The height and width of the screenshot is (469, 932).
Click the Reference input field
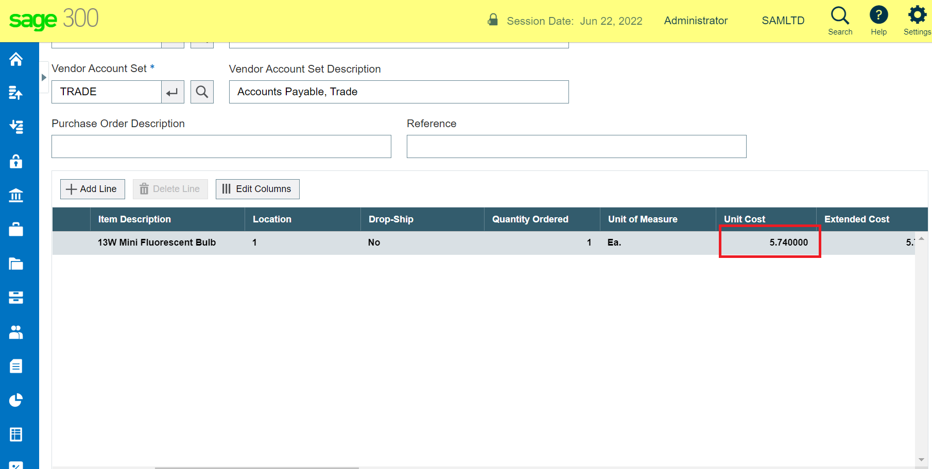[576, 147]
